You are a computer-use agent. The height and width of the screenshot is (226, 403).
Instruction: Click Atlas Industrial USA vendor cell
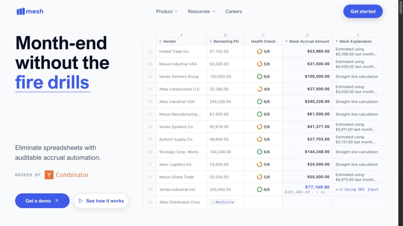pos(181,102)
